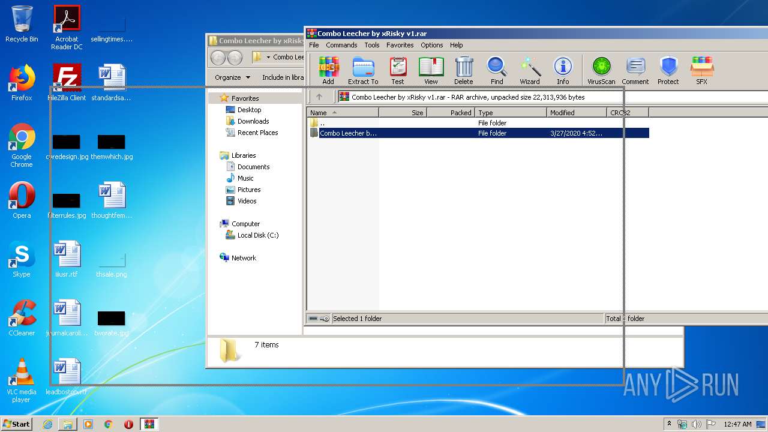
Task: Click Include in library in Explorer
Action: pyautogui.click(x=283, y=77)
